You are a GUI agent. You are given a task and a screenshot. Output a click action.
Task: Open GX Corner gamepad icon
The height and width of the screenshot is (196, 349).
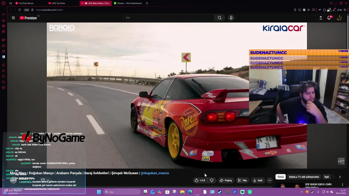pos(11,3)
